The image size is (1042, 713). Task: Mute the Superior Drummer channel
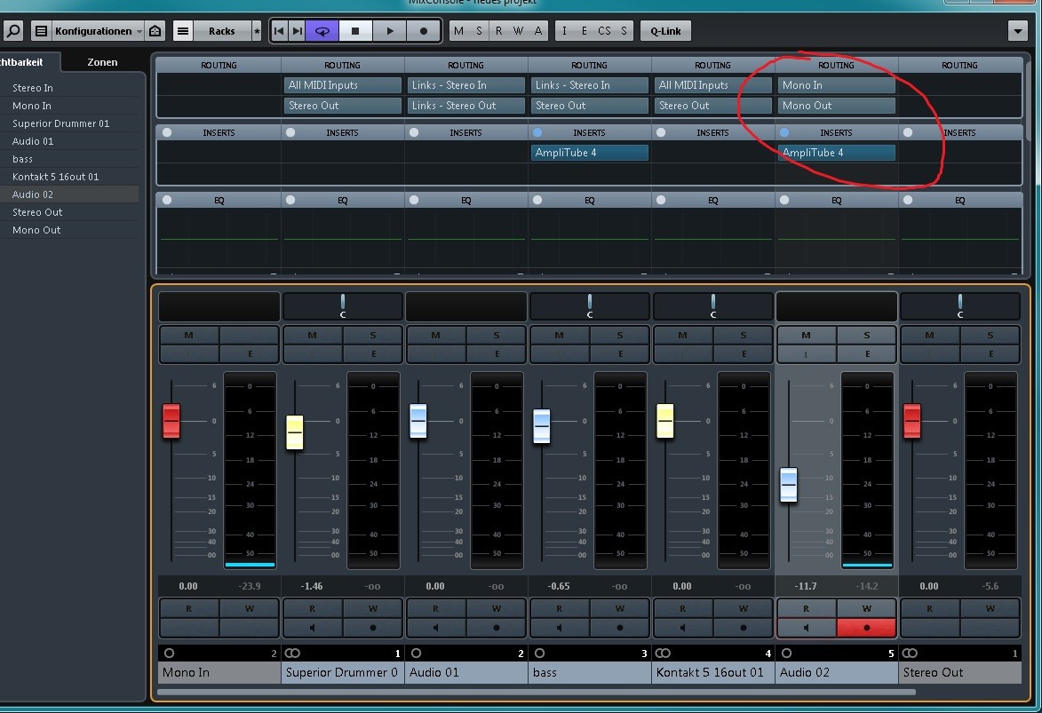tap(312, 336)
